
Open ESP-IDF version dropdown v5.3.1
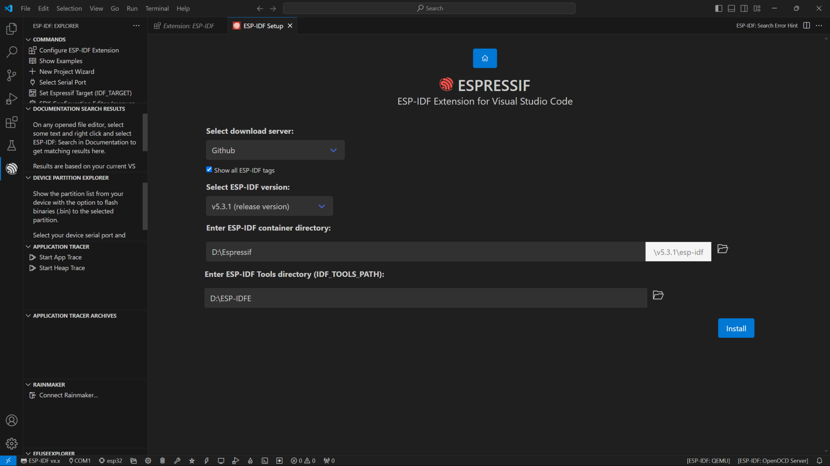pyautogui.click(x=269, y=206)
